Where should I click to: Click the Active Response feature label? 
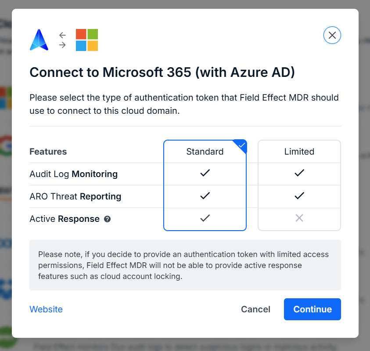tap(65, 219)
